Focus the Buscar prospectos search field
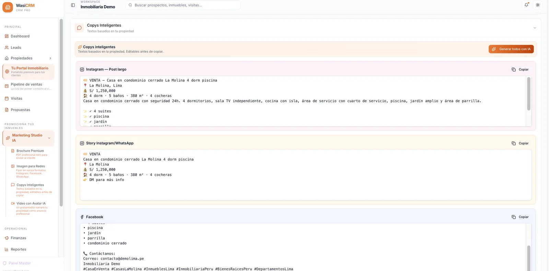This screenshot has width=549, height=271. [183, 5]
